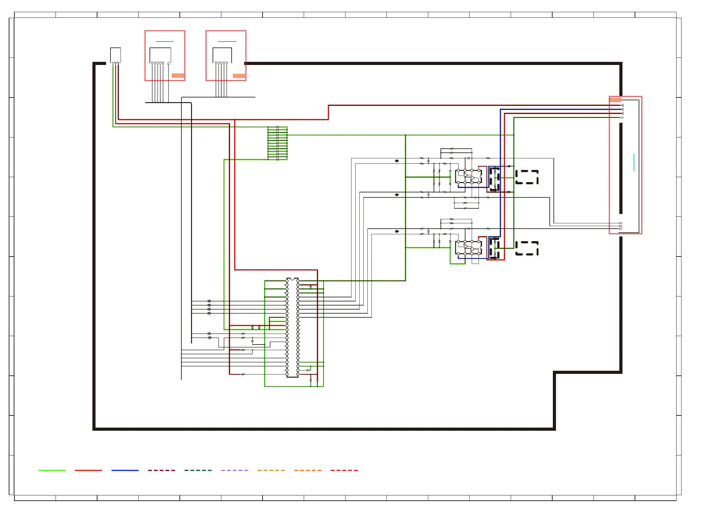708x526 pixels.
Task: Select the dark green dashed legend line
Action: (x=198, y=470)
